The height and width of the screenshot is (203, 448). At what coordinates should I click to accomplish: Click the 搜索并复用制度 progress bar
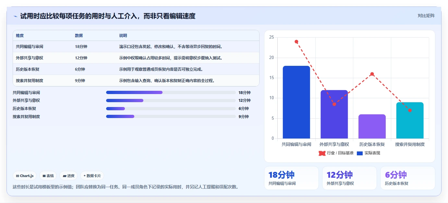171,116
